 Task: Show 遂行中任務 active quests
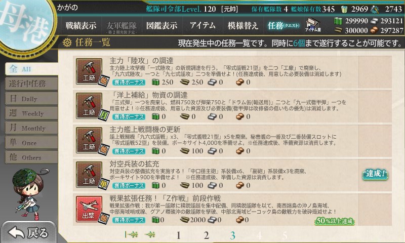click(31, 84)
